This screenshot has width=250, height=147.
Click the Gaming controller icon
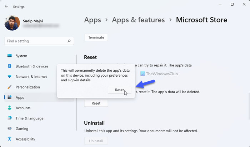click(9, 128)
